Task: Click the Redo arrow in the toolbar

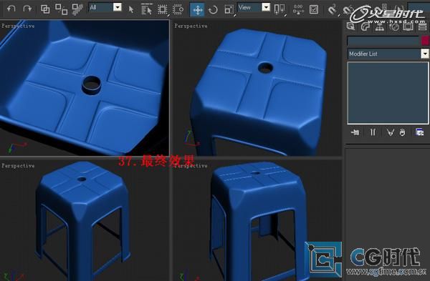Action: [27, 9]
